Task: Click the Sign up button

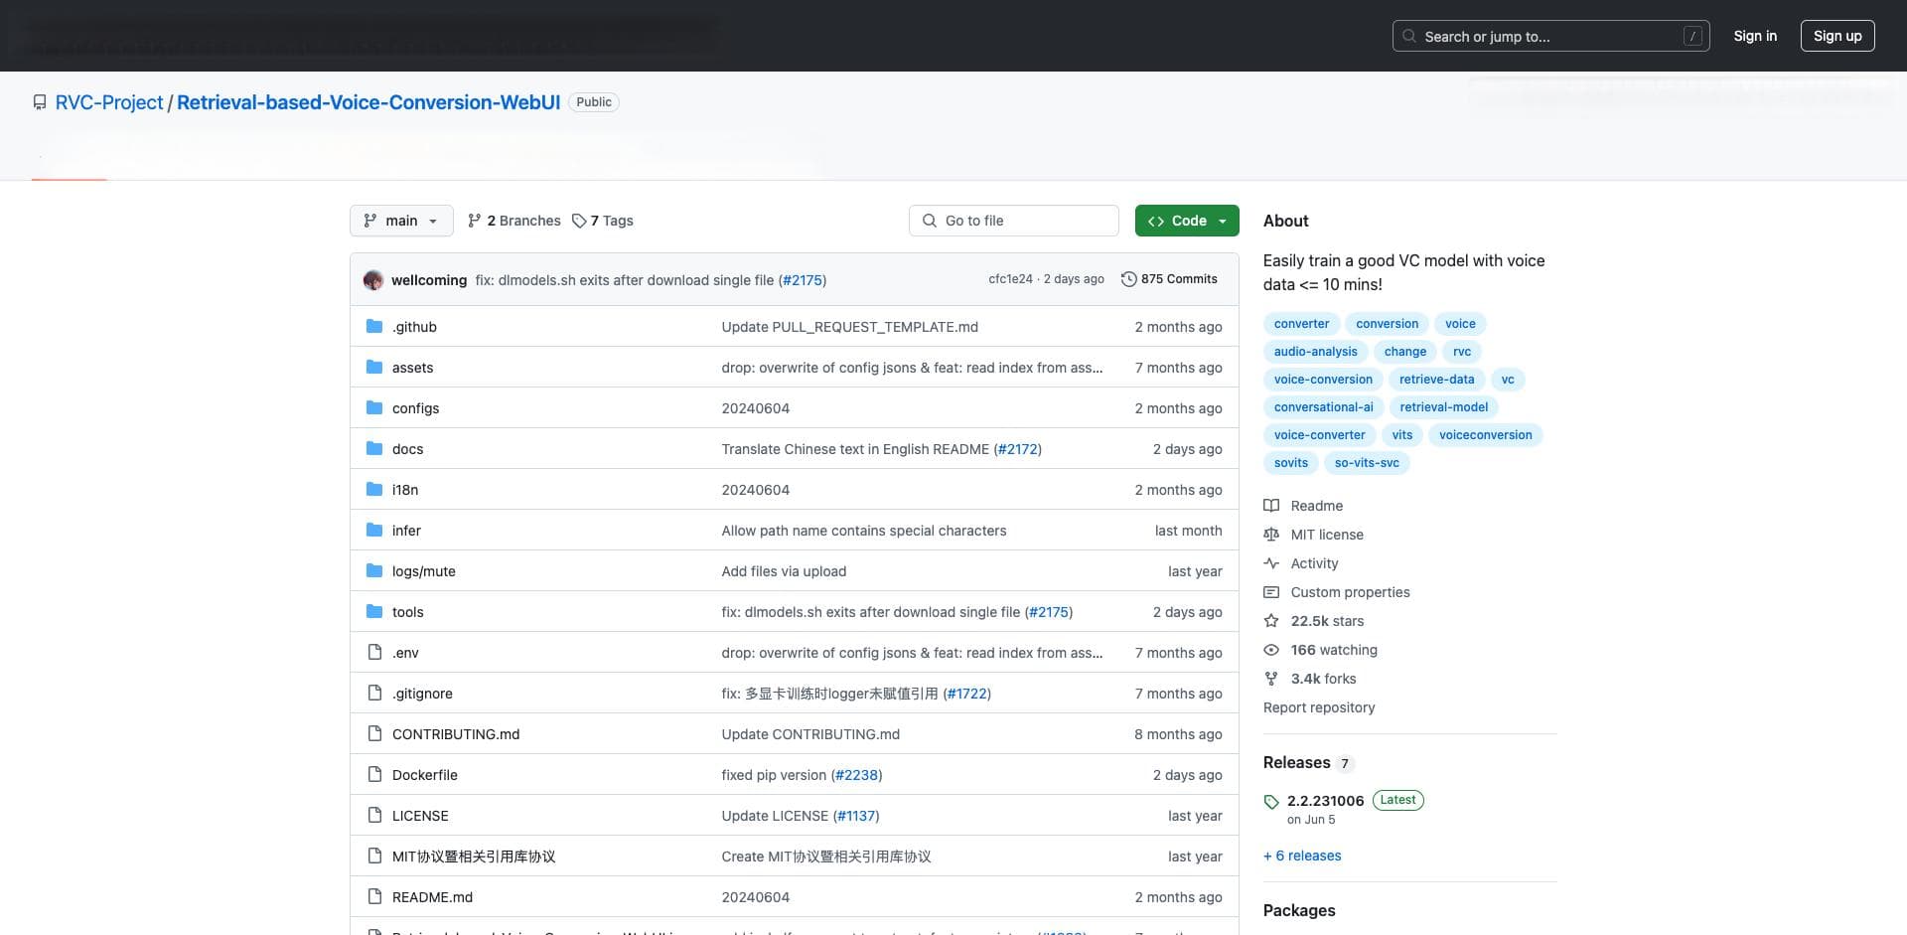Action: point(1837,36)
